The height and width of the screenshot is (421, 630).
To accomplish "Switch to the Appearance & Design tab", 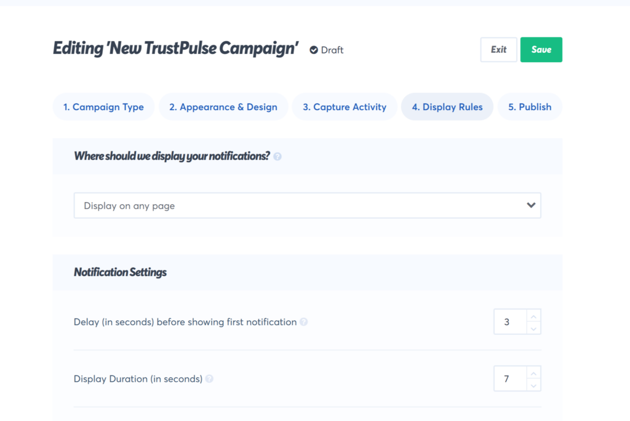I will (223, 107).
